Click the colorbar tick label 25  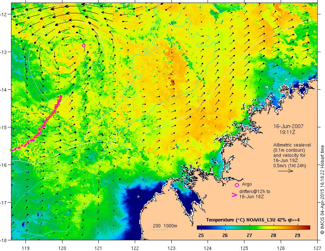201,235
